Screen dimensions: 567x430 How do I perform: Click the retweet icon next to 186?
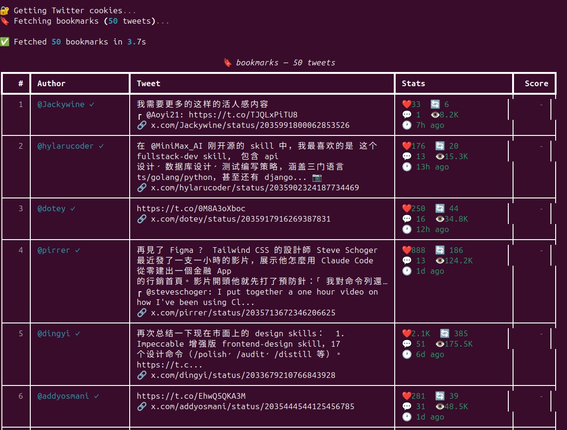pos(440,250)
